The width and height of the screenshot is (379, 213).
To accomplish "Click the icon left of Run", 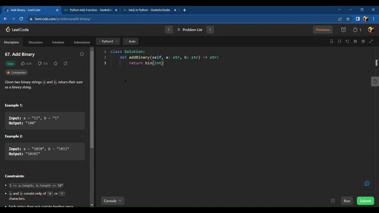I will 333,201.
